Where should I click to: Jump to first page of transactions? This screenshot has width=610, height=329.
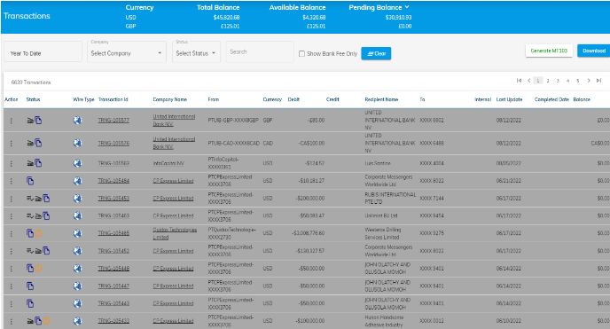[519, 81]
